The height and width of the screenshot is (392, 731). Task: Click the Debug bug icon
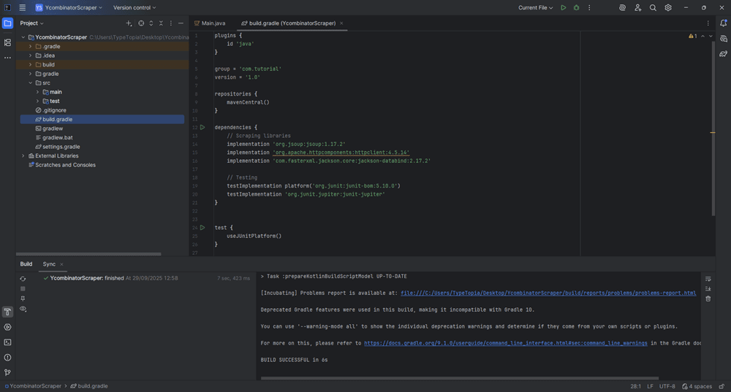click(576, 8)
